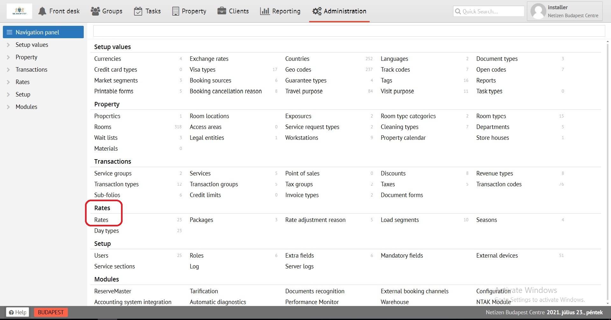This screenshot has height=320, width=611.
Task: Click the Property building icon
Action: tap(175, 11)
